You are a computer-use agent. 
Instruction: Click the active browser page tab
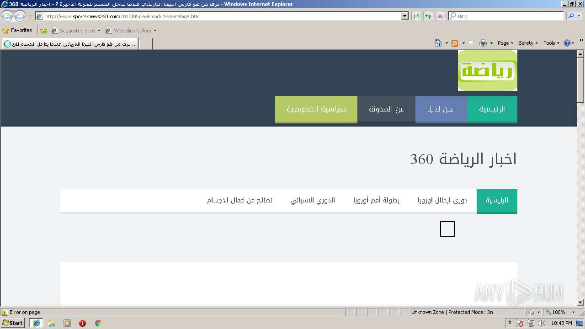tap(69, 44)
